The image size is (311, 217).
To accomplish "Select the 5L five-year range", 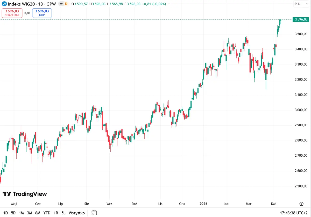I will click(63, 213).
